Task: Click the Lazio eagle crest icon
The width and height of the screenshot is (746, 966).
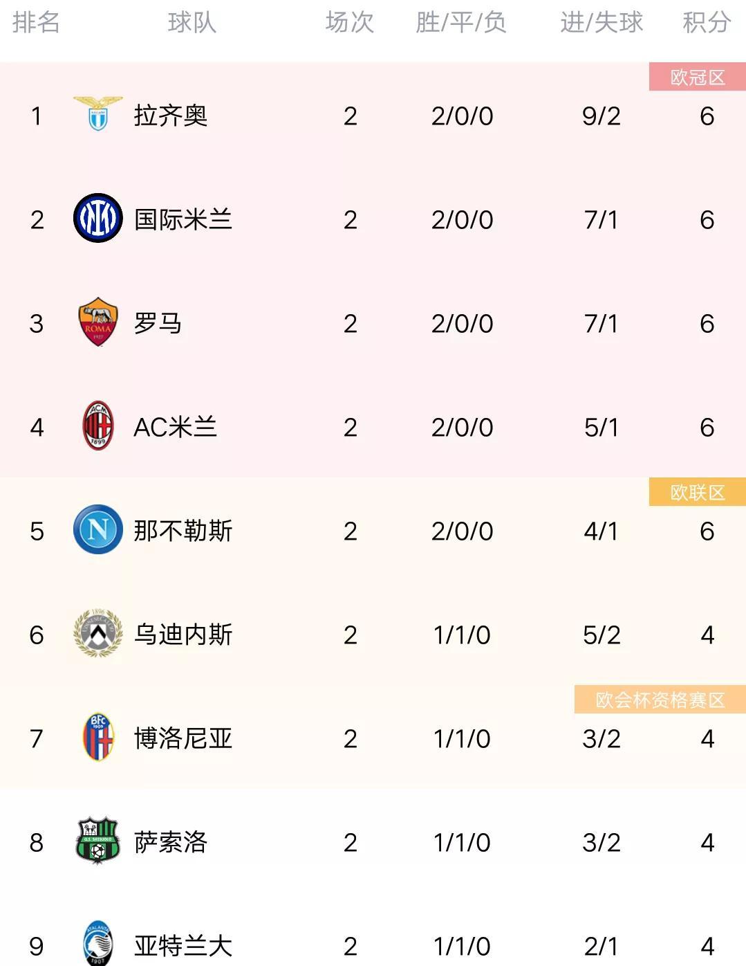Action: (x=98, y=114)
